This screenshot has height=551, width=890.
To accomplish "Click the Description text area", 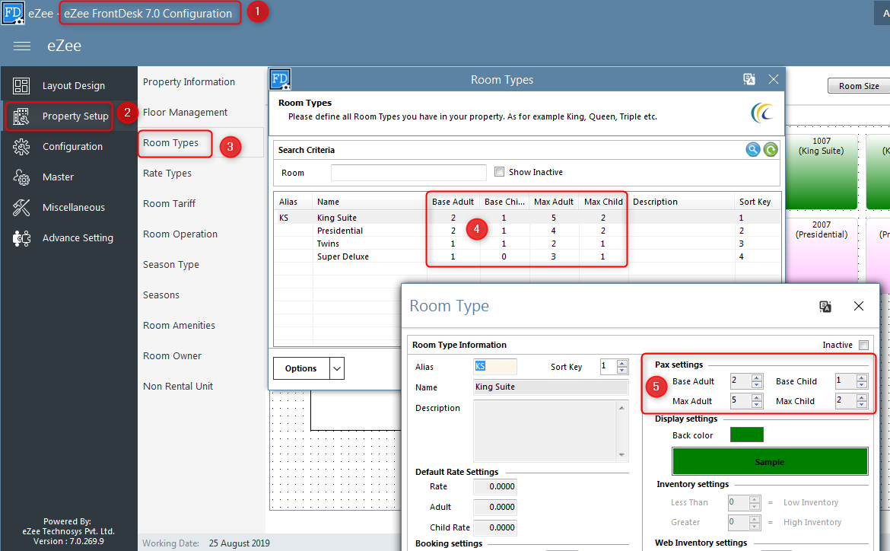I will point(551,431).
